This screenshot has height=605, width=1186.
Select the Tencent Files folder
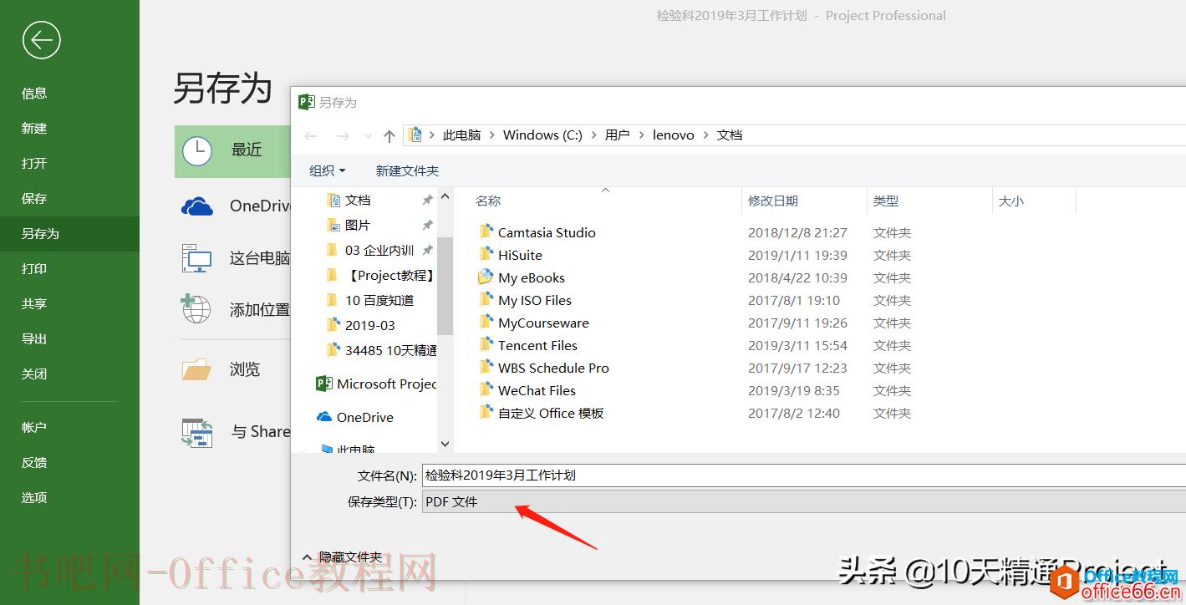pyautogui.click(x=537, y=345)
